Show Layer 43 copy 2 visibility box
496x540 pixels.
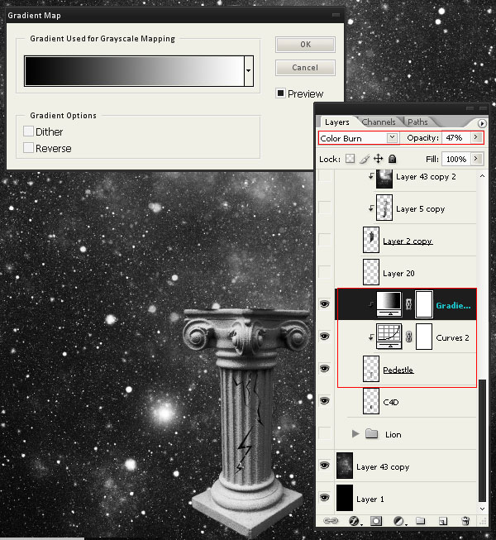325,175
